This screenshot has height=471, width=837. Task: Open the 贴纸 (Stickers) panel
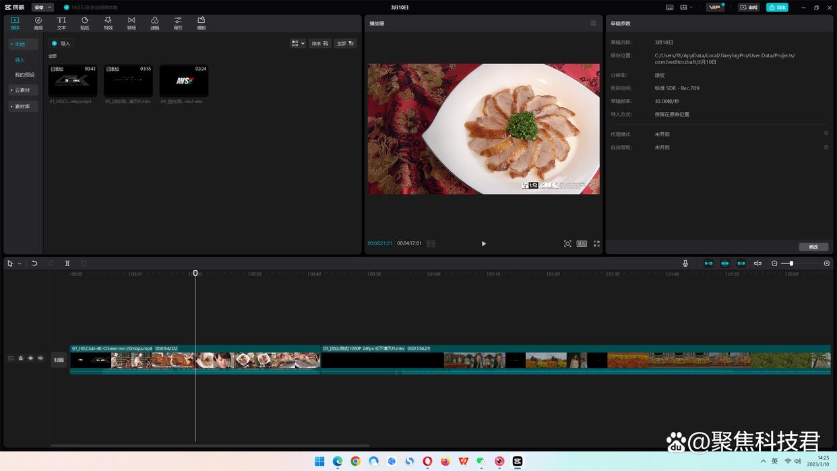[85, 23]
